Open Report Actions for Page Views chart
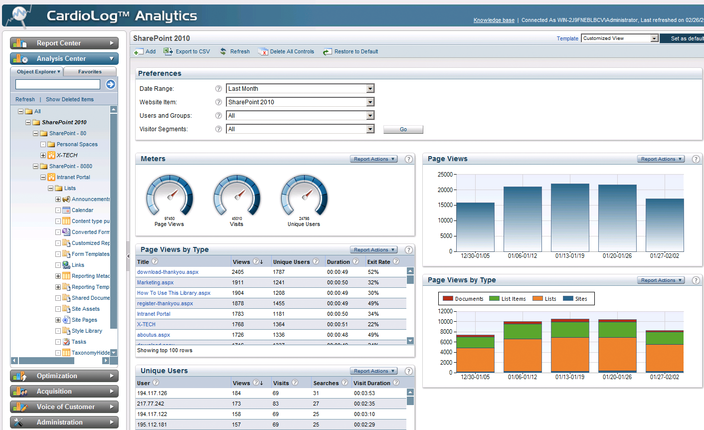Screen dimensions: 704x430 point(661,159)
